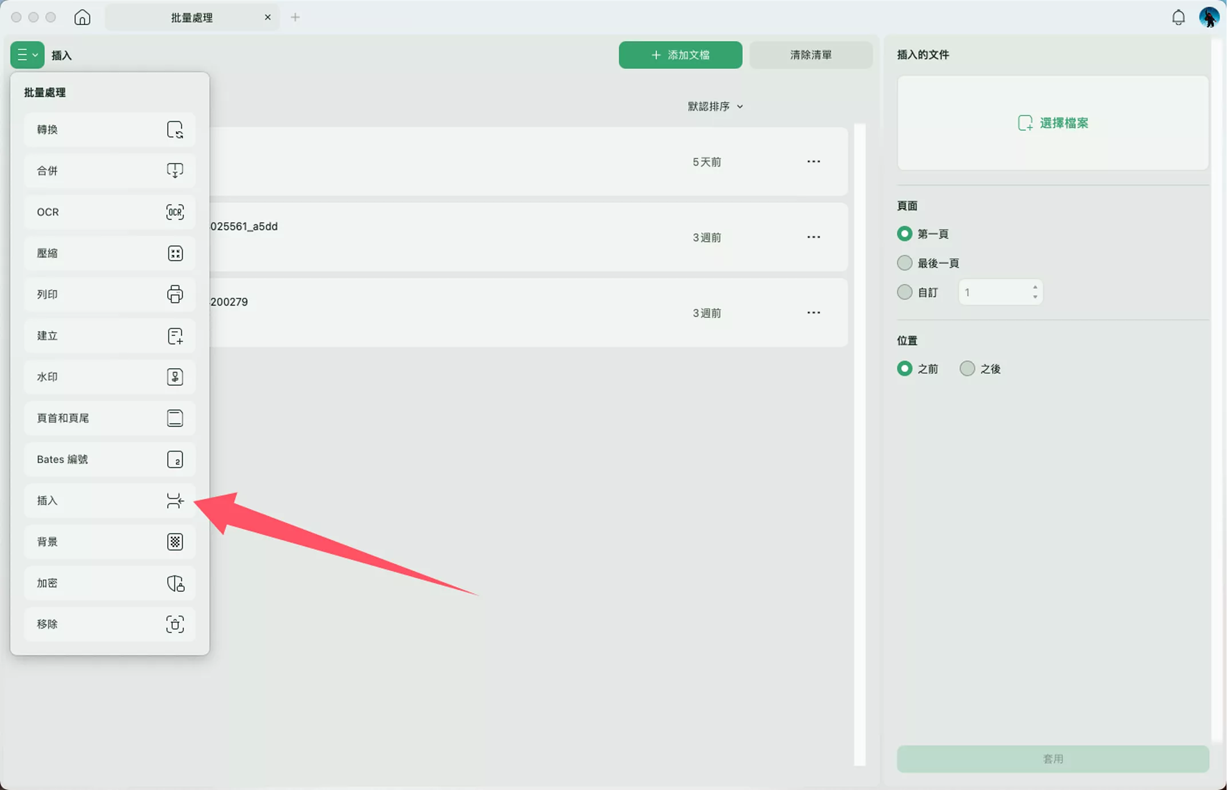
Task: Choose 背景 menu entry
Action: click(110, 542)
